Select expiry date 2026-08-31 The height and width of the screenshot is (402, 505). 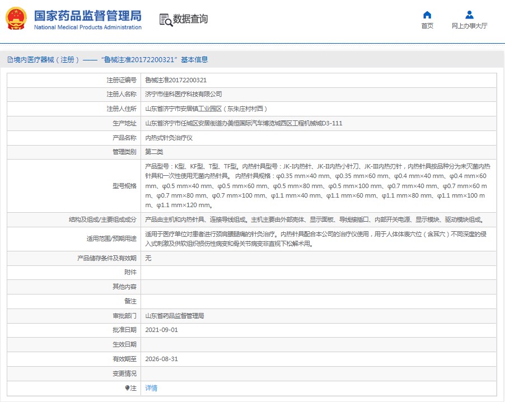pos(161,359)
